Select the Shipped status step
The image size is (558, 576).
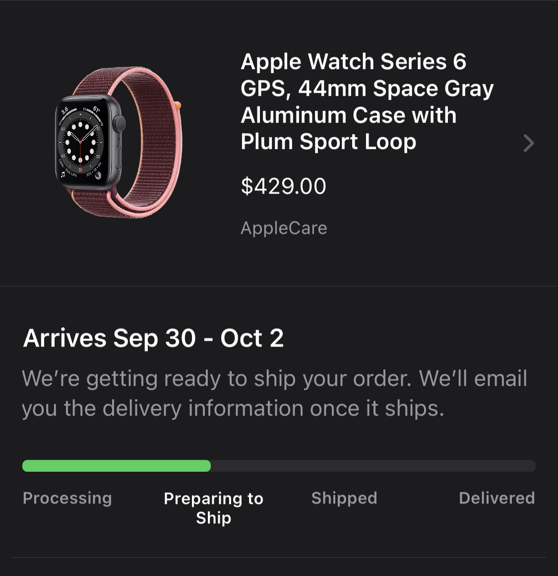pos(344,499)
